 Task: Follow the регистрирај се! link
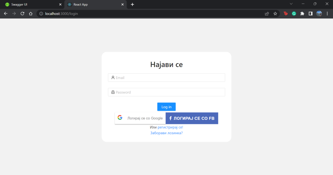[170, 127]
